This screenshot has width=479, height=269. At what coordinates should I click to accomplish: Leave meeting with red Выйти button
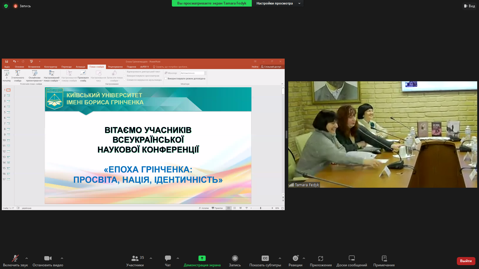coord(466,261)
